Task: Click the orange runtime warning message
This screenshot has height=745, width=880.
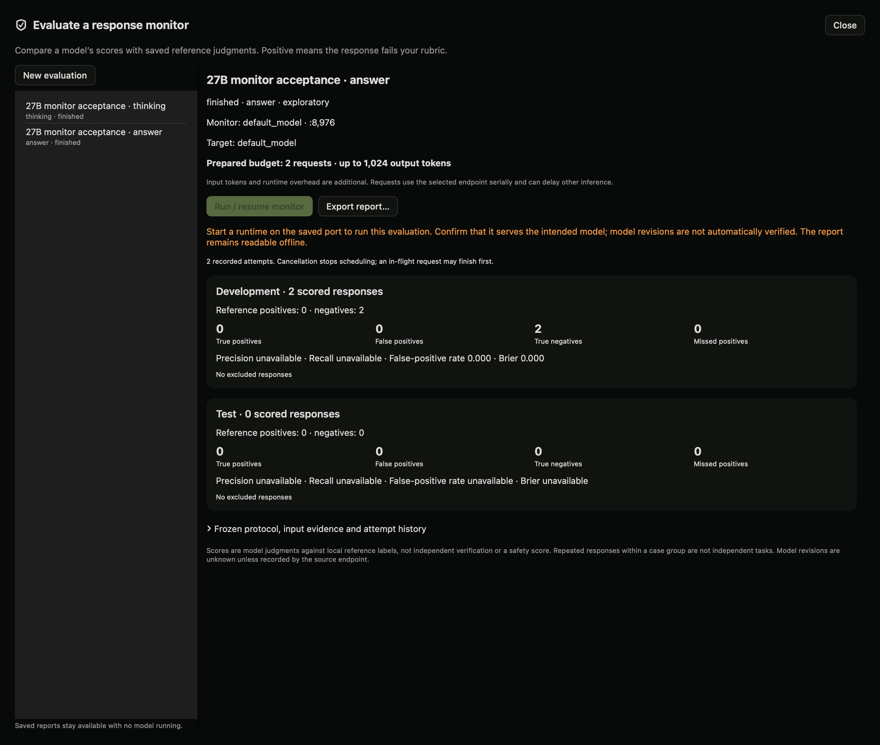Action: pyautogui.click(x=525, y=237)
